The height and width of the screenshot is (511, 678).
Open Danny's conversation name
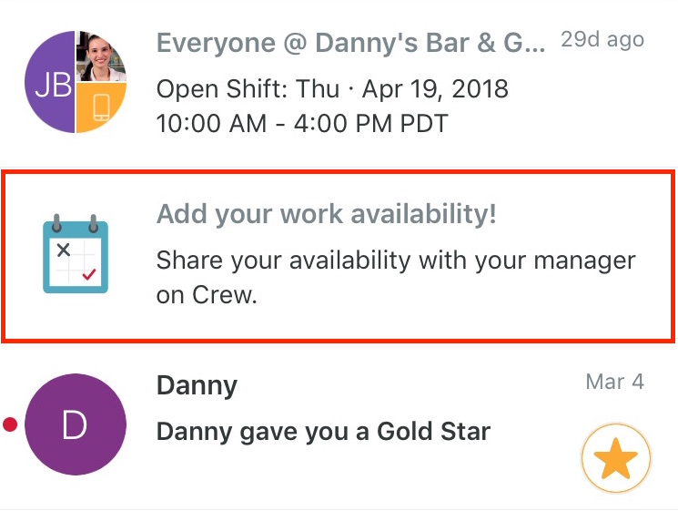coord(197,385)
